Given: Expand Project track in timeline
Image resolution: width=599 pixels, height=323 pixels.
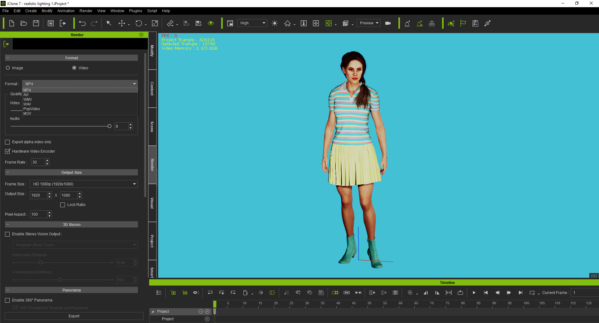Looking at the screenshot, I should click(153, 311).
